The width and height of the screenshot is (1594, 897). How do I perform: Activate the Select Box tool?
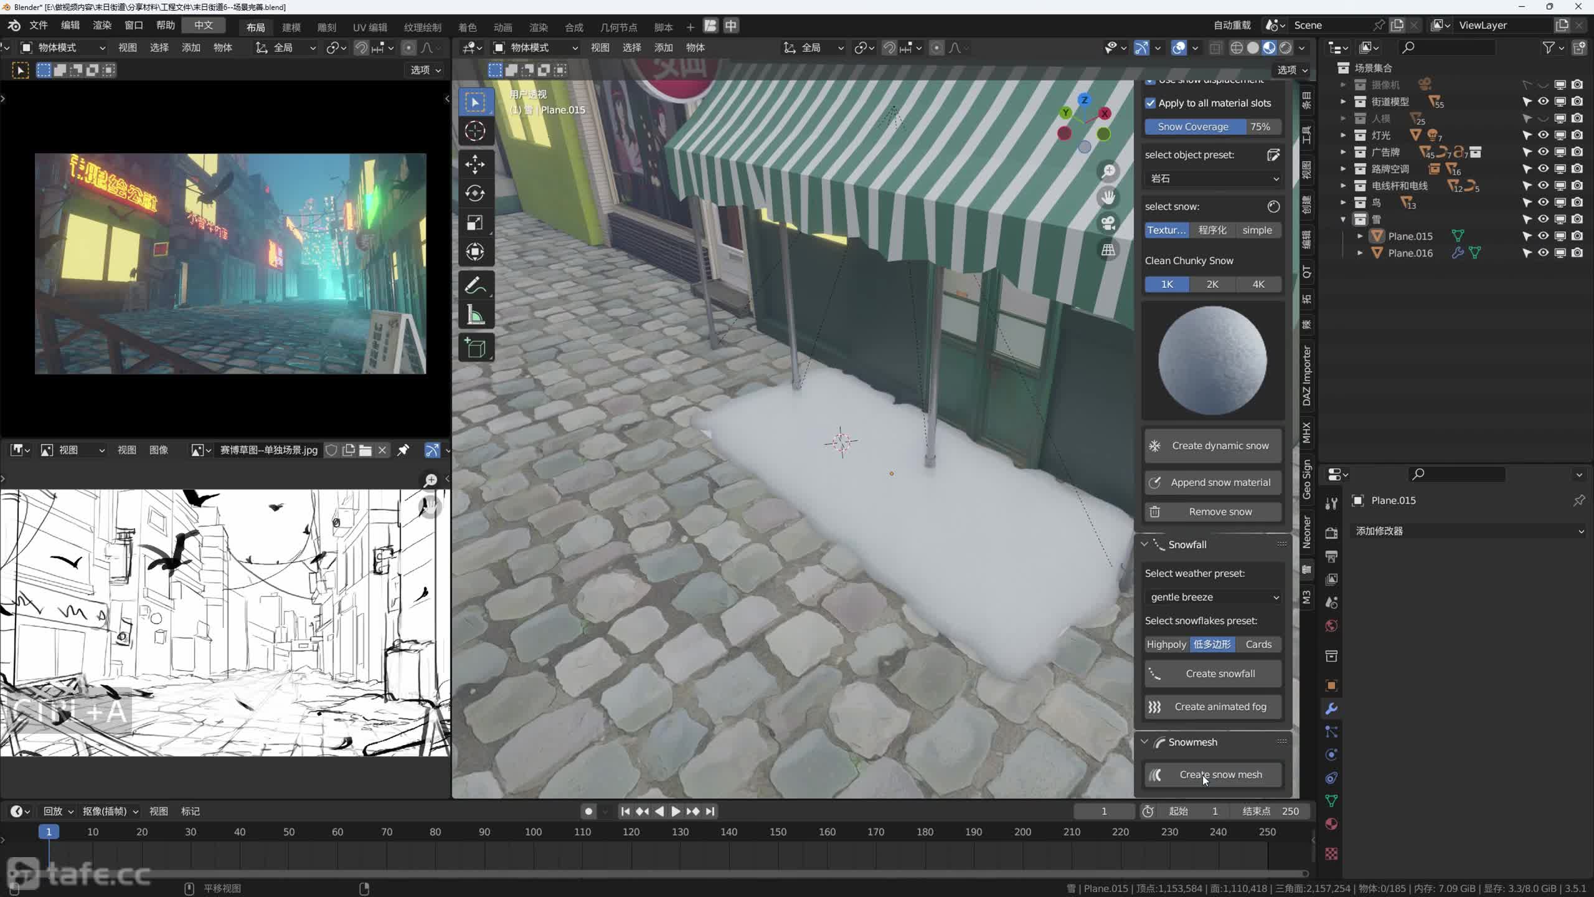pyautogui.click(x=475, y=102)
